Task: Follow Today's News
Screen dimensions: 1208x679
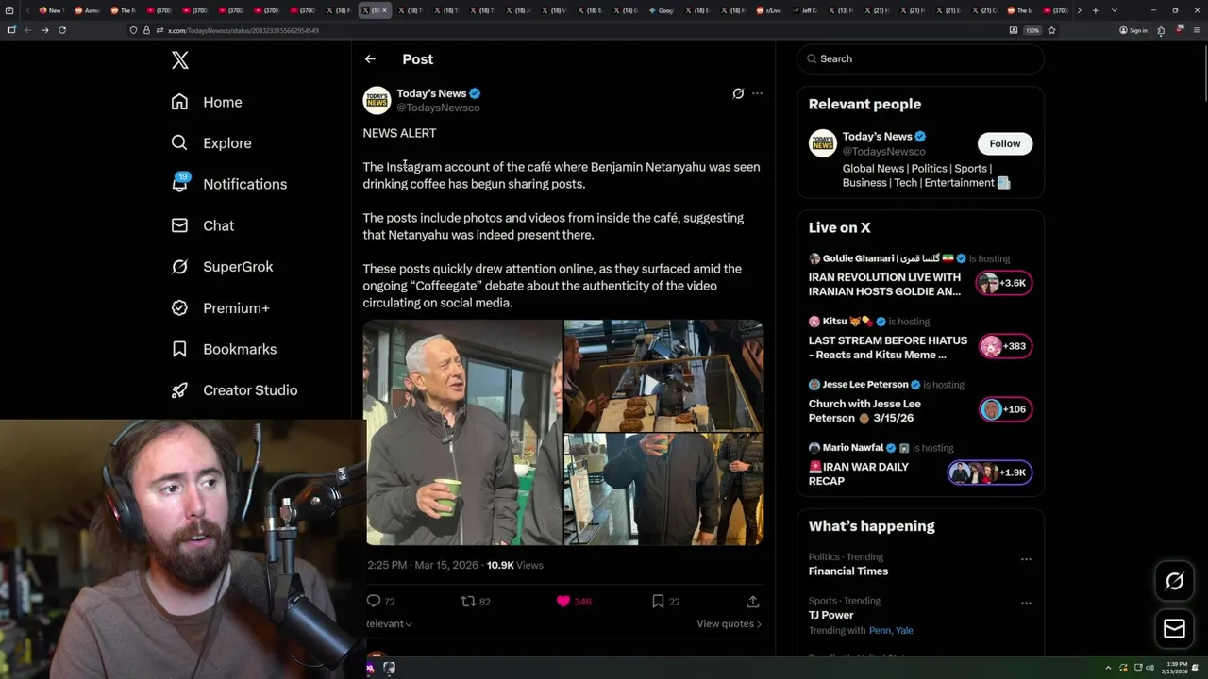Action: [1004, 143]
